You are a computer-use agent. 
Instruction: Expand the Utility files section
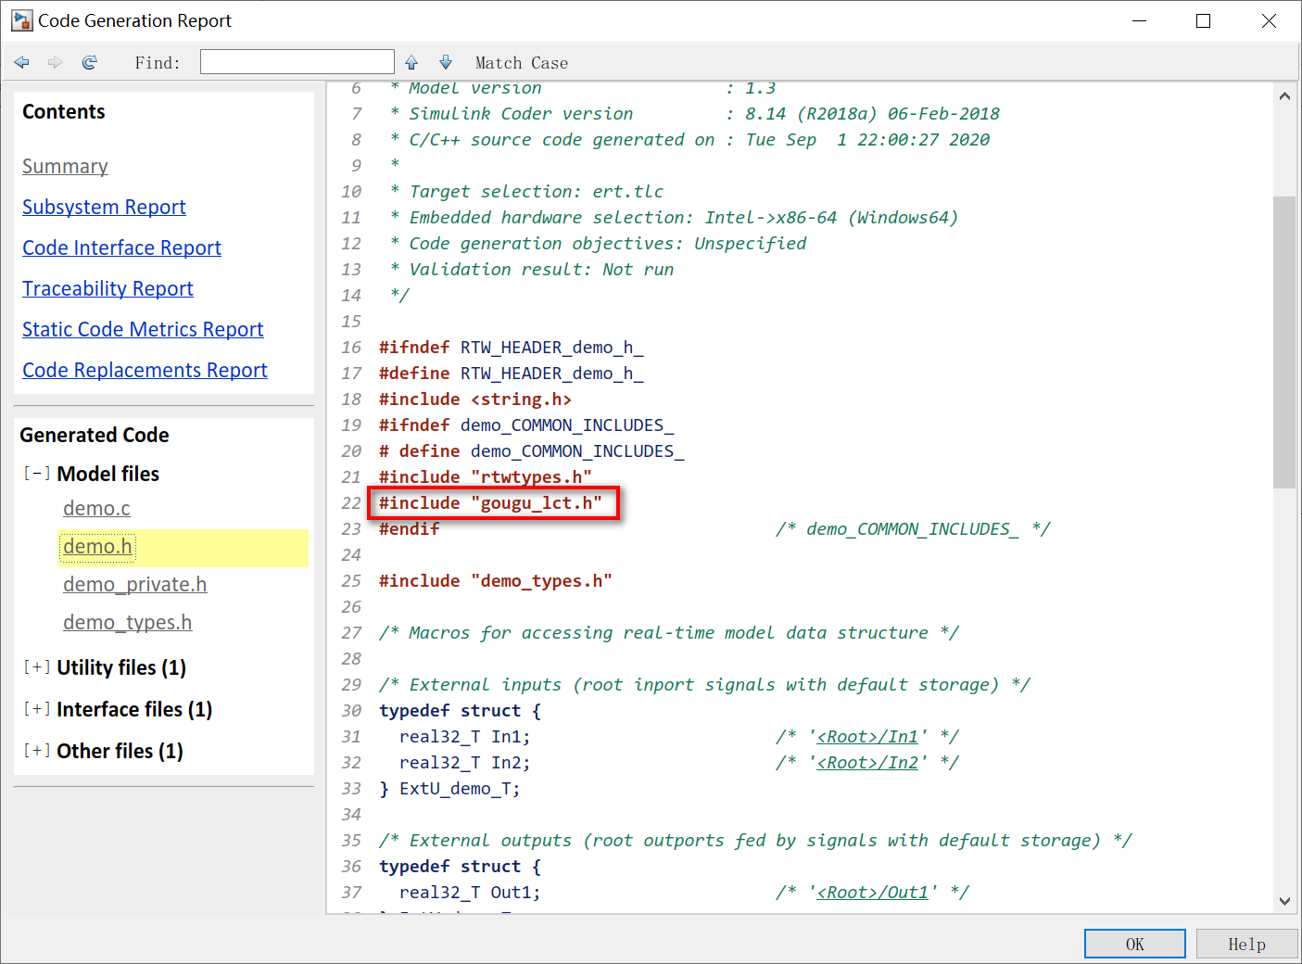36,666
